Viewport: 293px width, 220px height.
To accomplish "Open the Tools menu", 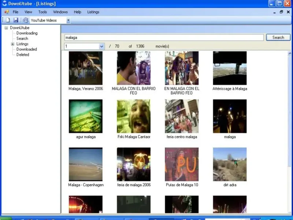I will (x=42, y=12).
